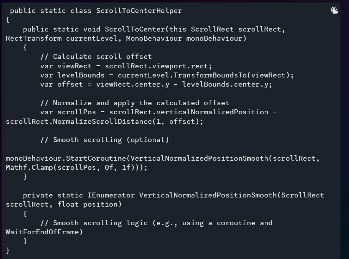Click the "// Normalize and apply the calculated offset" comment

click(x=135, y=103)
